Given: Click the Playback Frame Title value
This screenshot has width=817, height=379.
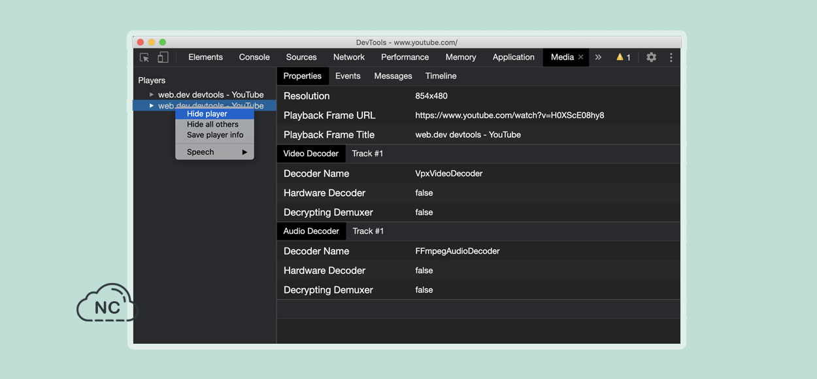Looking at the screenshot, I should click(x=468, y=135).
